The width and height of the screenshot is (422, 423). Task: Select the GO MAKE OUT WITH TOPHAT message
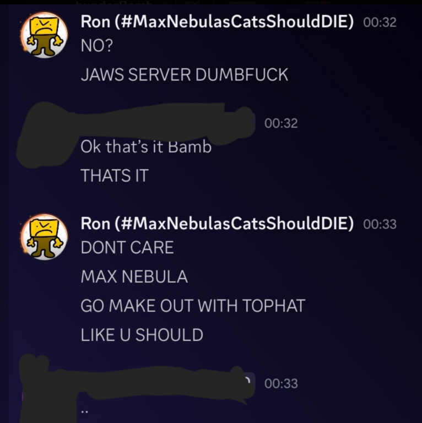193,306
